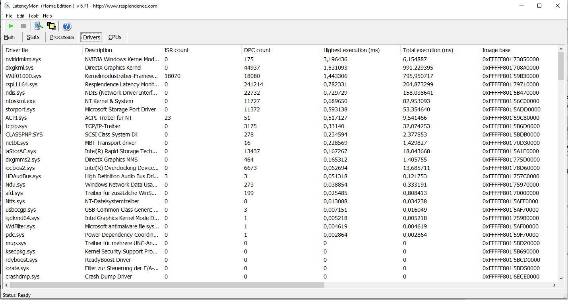
Task: Select the Ndu.sys driver row
Action: [280, 185]
